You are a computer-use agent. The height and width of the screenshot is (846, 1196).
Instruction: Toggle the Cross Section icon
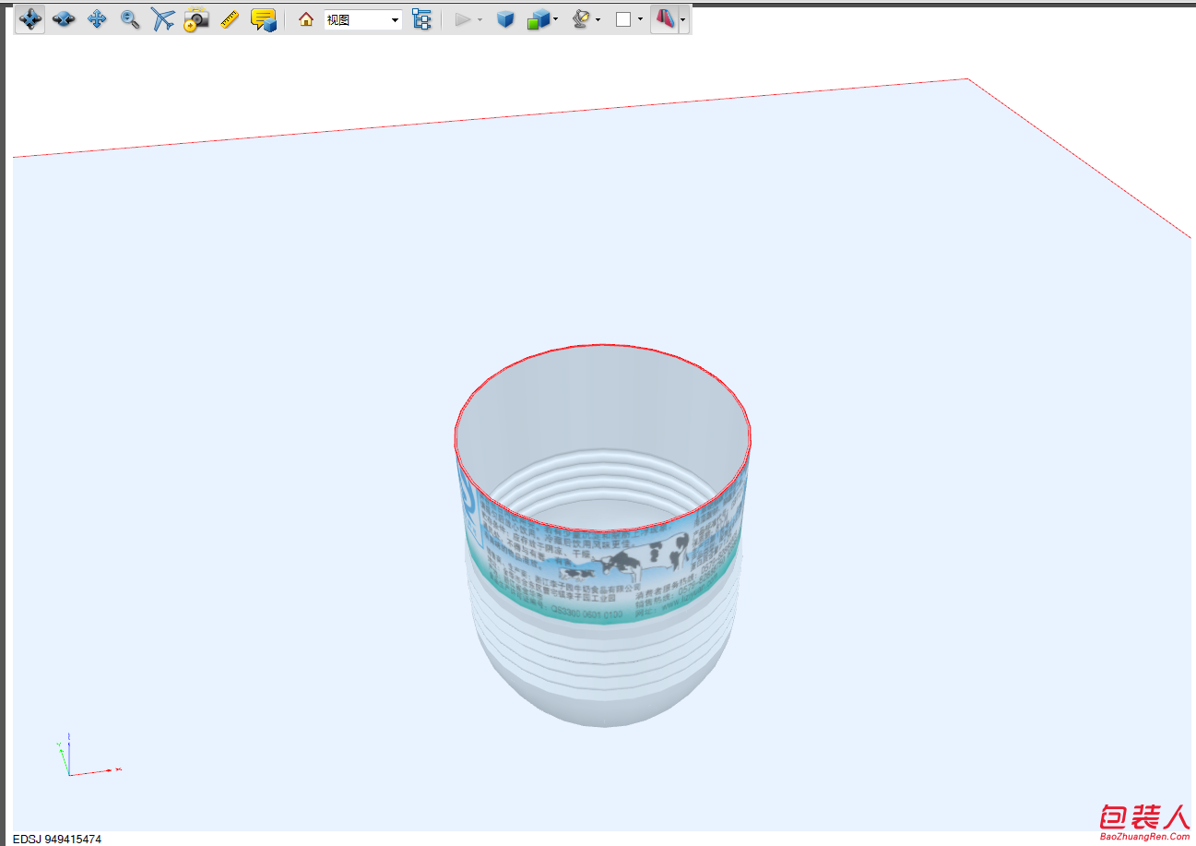664,19
